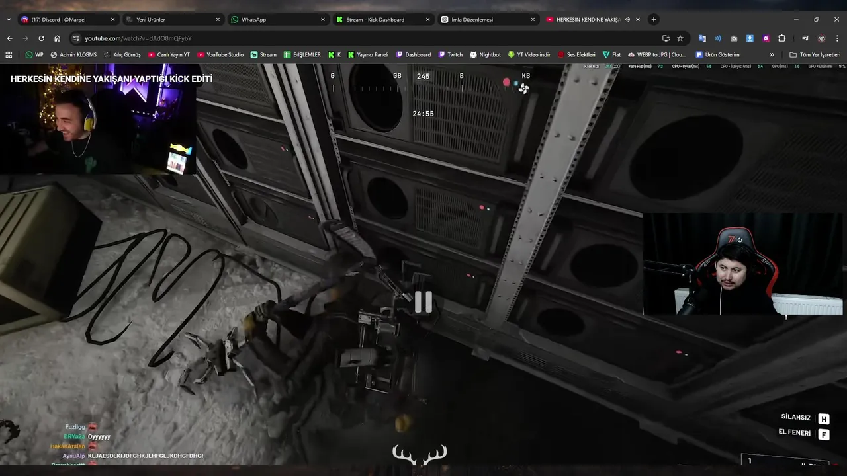Screen dimensions: 847x476
Task: Open the Stream bookmark
Action: [263, 54]
